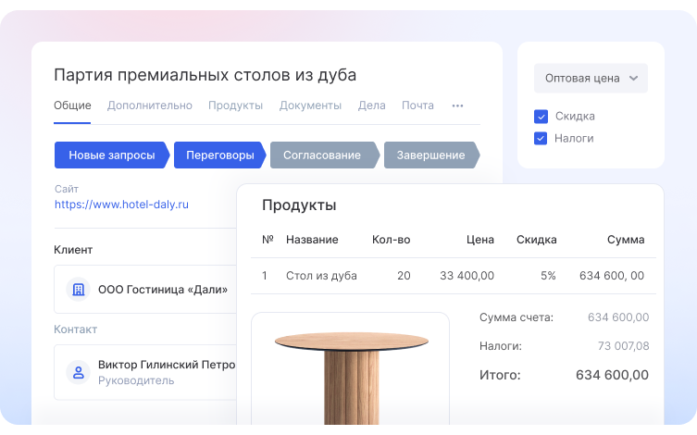The image size is (697, 435).
Task: Set deal stage to Переговоры
Action: [219, 155]
